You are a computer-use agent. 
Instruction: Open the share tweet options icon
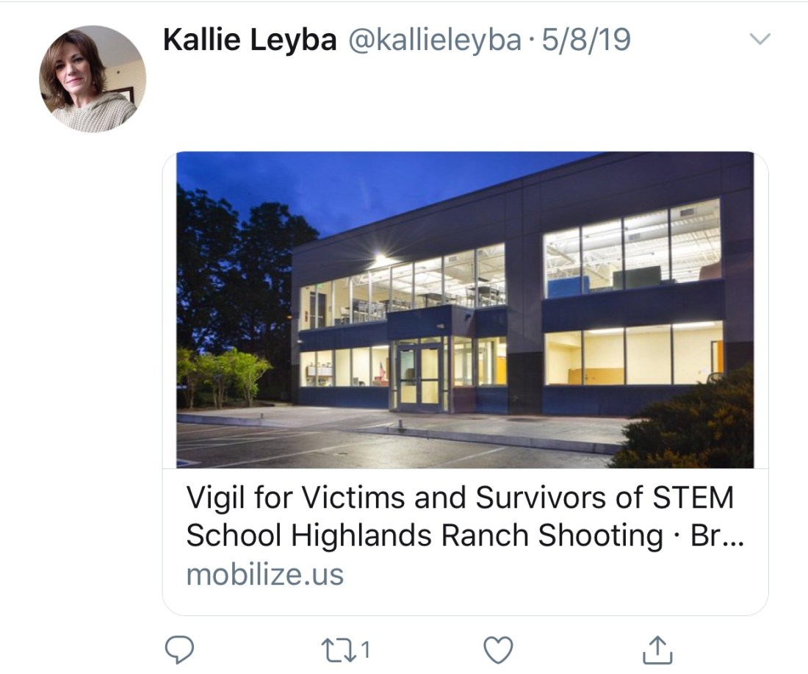point(657,650)
